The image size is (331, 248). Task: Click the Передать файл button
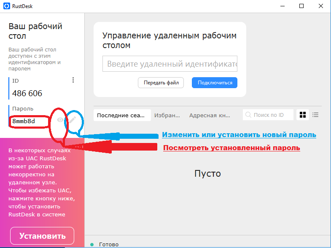point(161,83)
